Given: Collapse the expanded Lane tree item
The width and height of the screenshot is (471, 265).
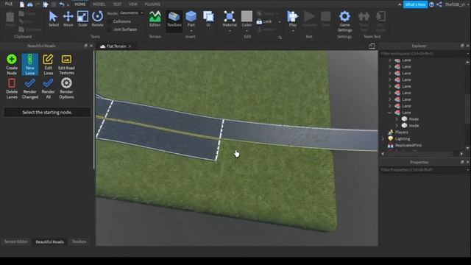Looking at the screenshot, I should coord(389,113).
